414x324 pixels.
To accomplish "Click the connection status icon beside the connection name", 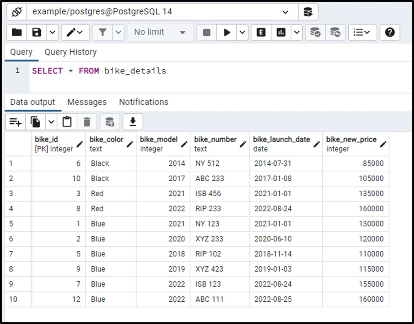I will (17, 12).
